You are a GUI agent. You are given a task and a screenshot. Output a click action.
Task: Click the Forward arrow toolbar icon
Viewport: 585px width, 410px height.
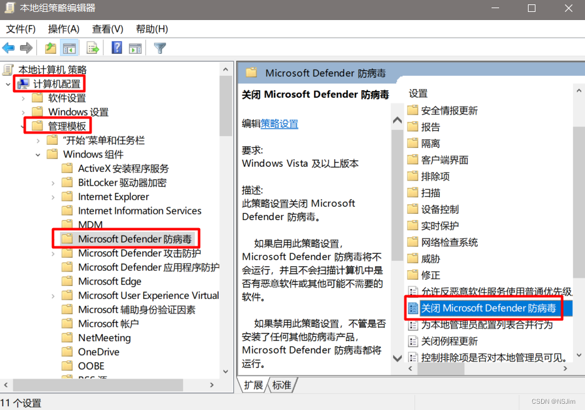[26, 48]
